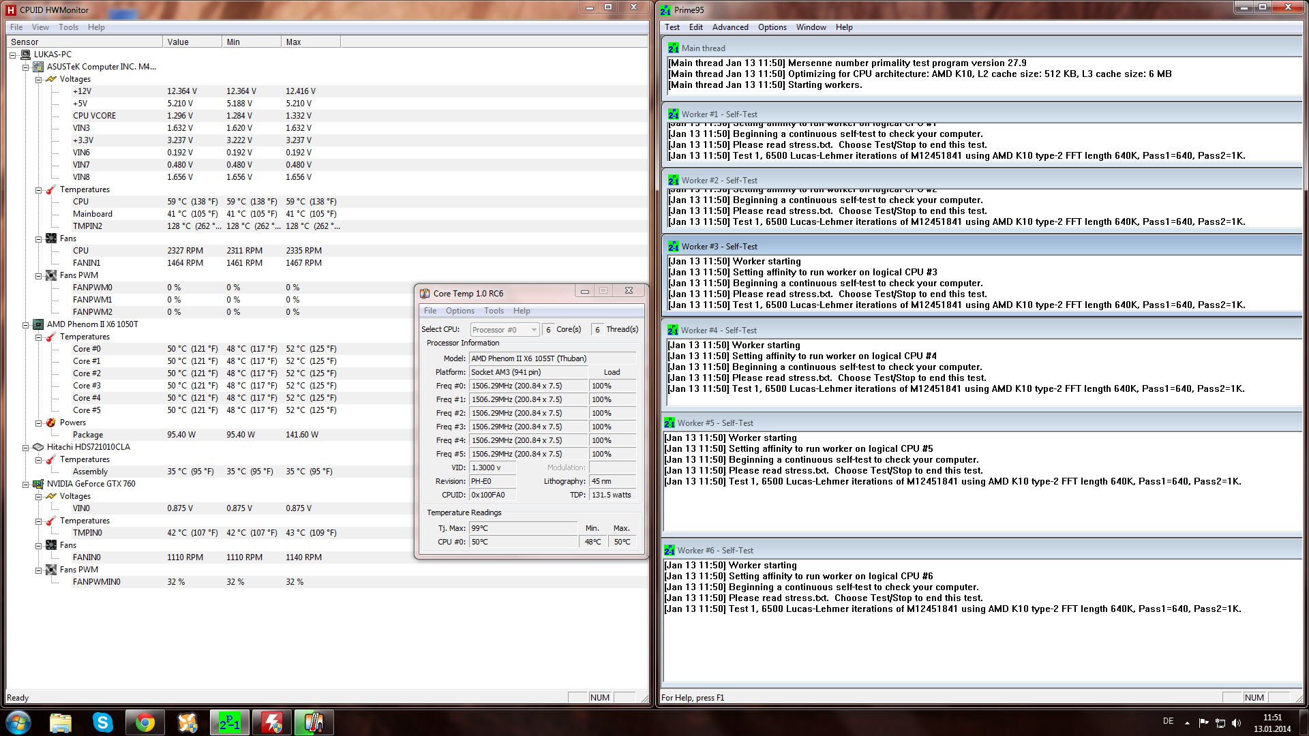Launch Google Chrome from the taskbar

tap(145, 722)
